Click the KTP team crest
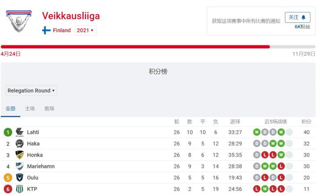Screen dimensions: 317x196 point(19,189)
